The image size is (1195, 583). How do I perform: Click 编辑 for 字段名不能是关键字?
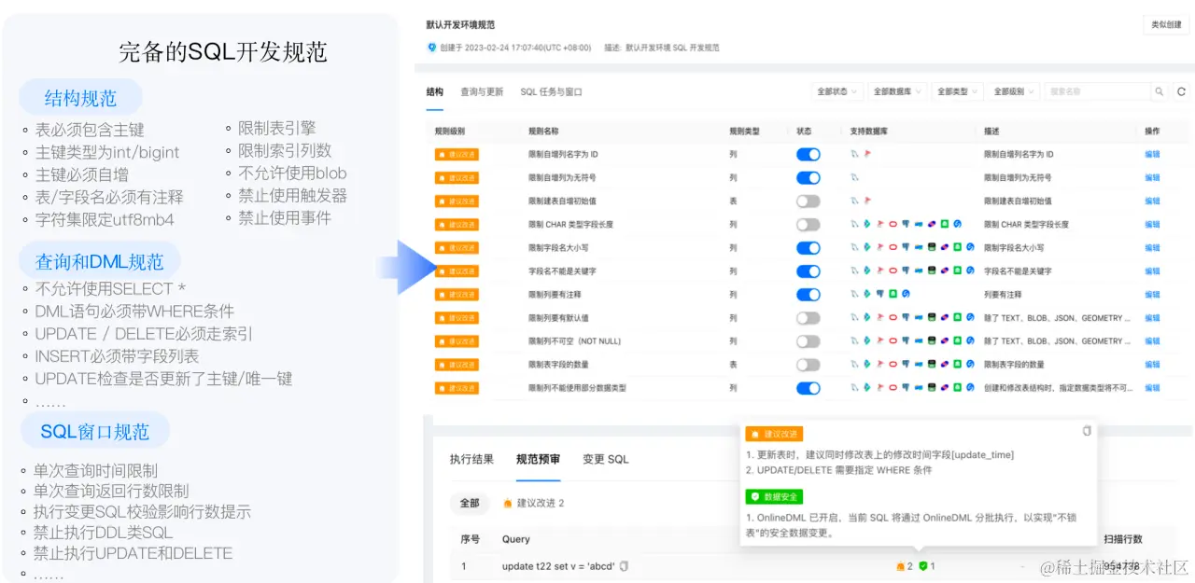point(1152,271)
